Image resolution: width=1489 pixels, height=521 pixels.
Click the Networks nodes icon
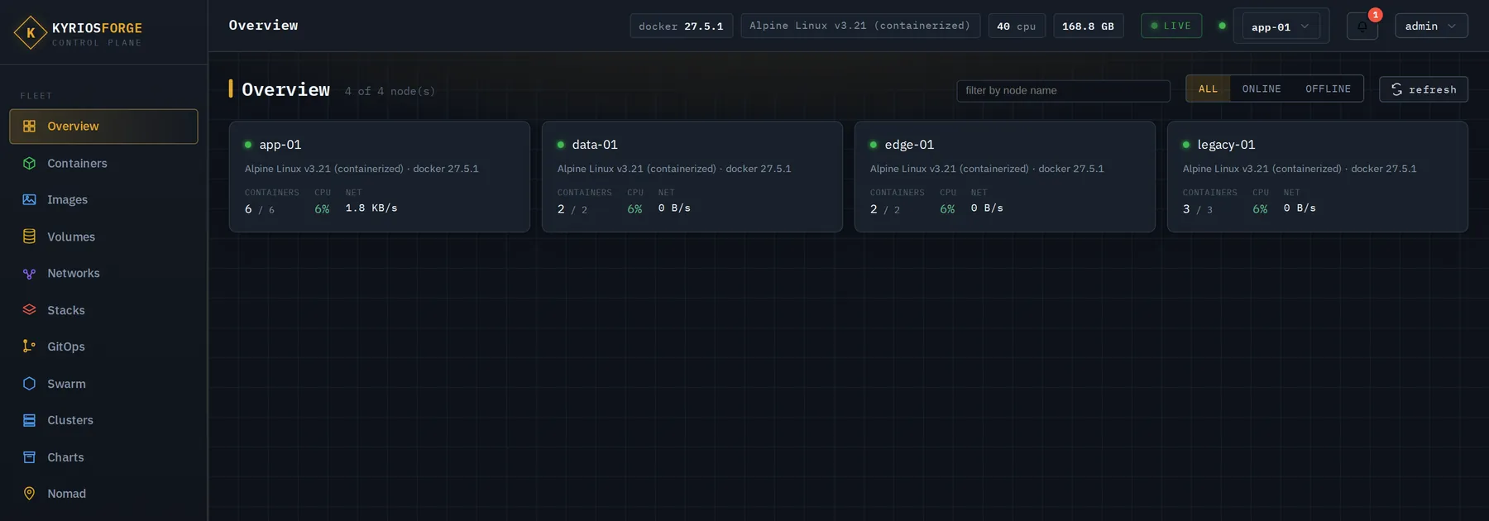click(x=29, y=273)
